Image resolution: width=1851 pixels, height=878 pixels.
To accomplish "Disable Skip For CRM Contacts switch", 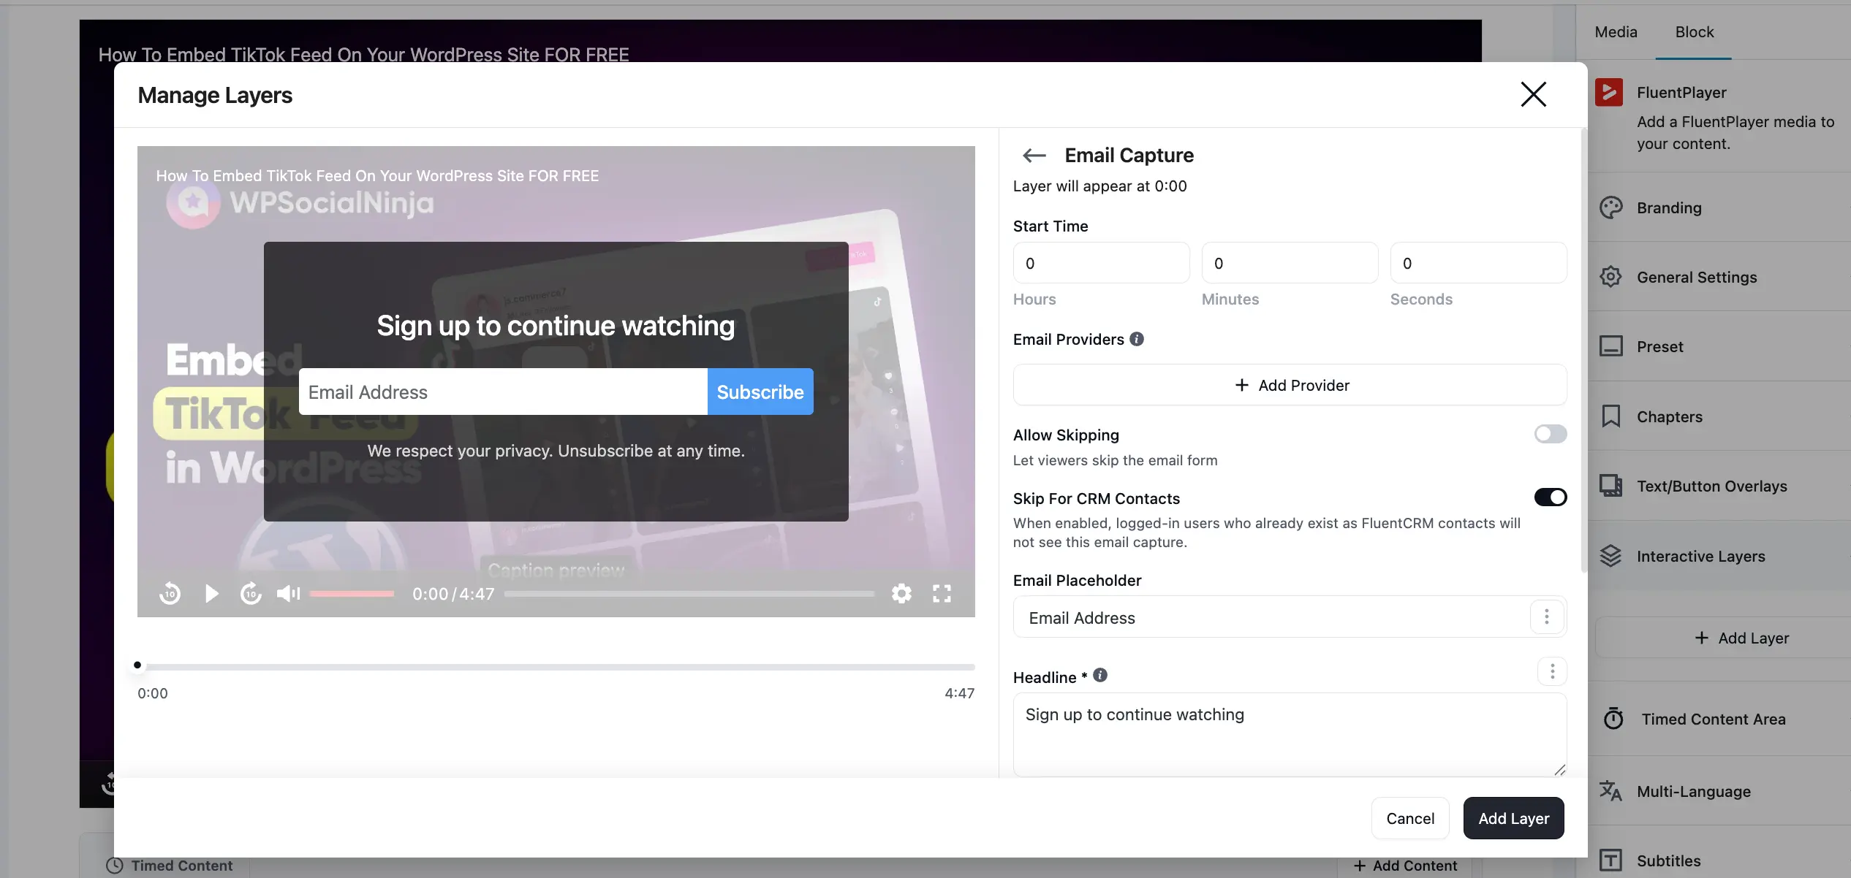I will click(x=1550, y=497).
